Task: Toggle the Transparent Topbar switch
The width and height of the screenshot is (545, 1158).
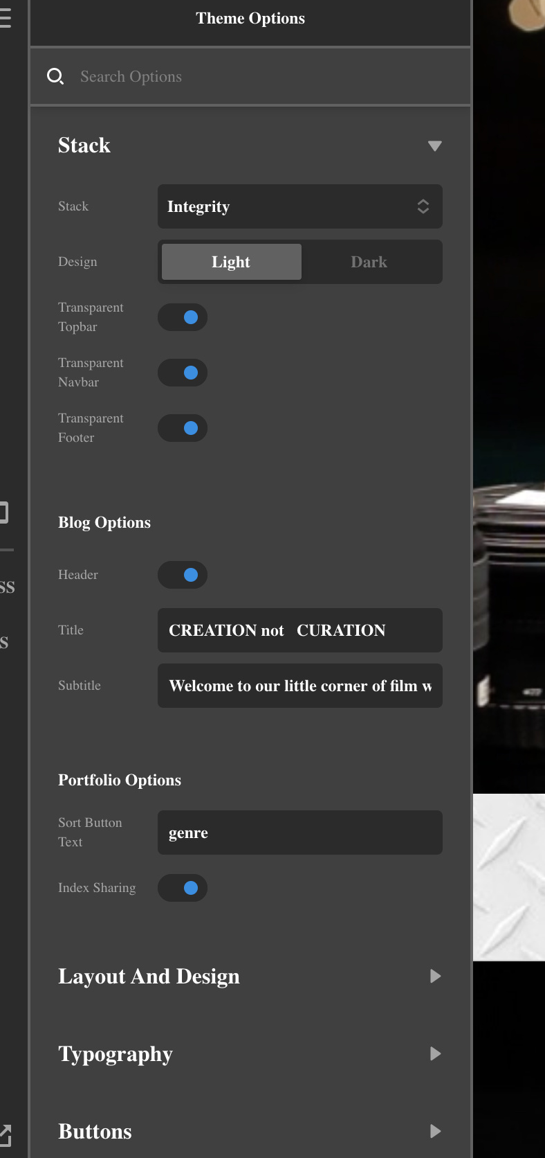Action: [183, 317]
